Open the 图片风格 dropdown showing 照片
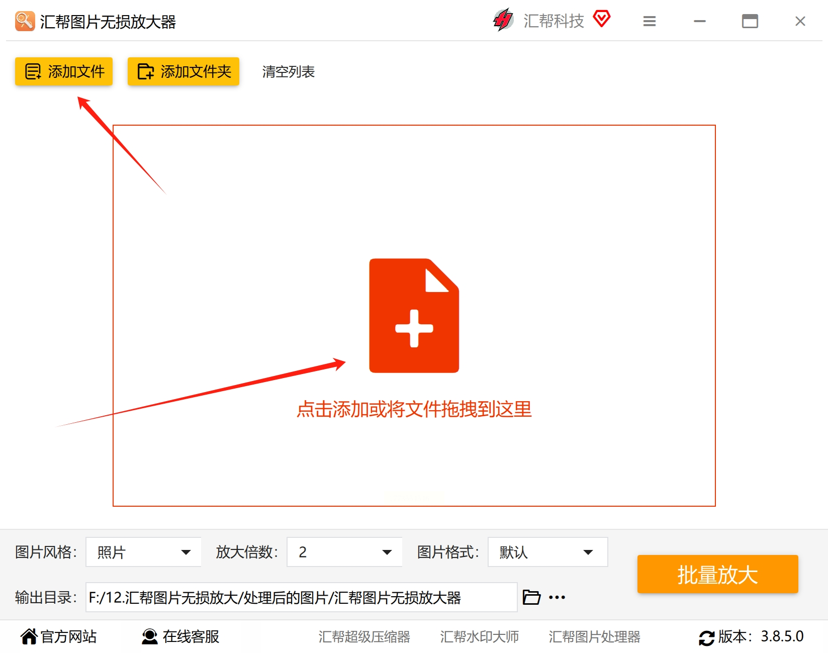828x653 pixels. click(x=144, y=552)
